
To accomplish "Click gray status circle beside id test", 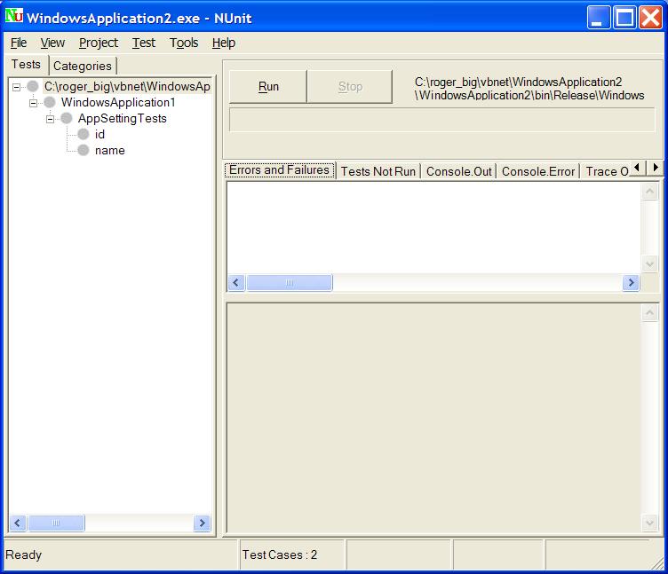I will pyautogui.click(x=83, y=135).
